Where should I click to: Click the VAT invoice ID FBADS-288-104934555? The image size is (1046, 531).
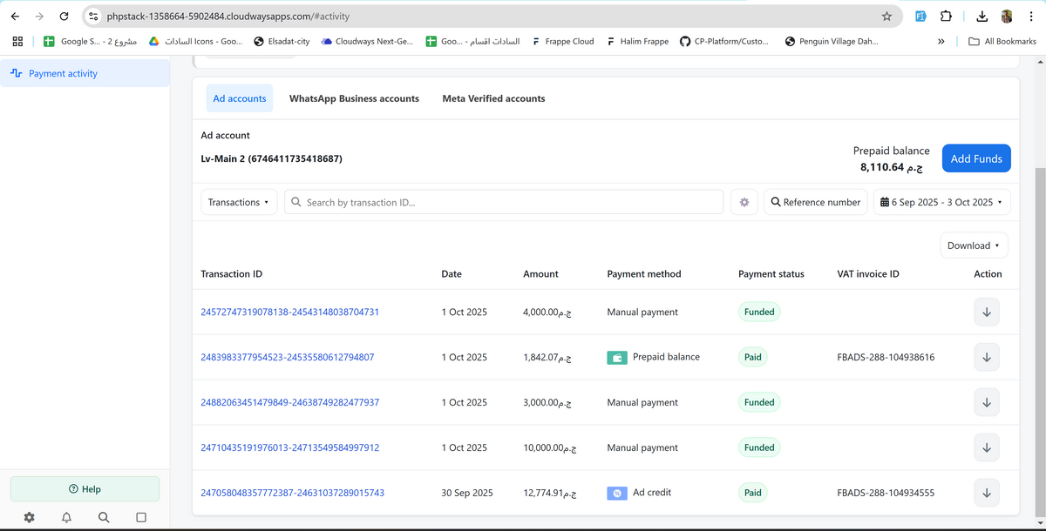(886, 493)
